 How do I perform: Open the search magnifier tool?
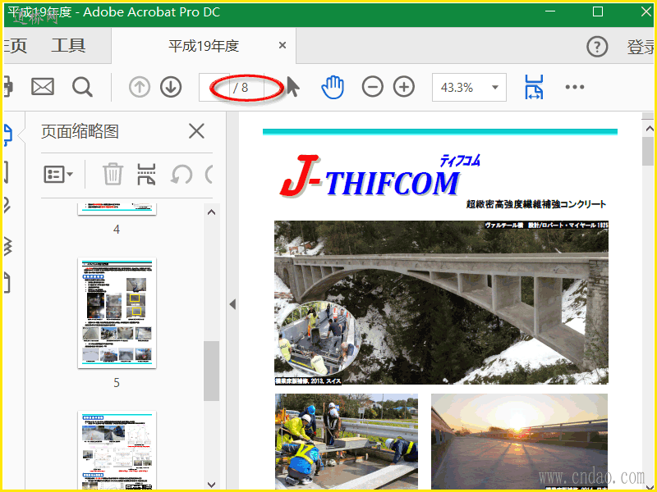tap(82, 87)
